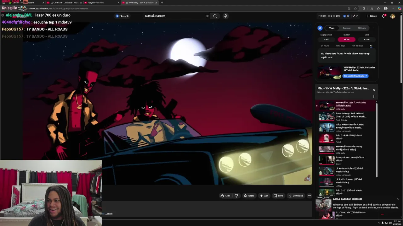
Task: Click the >100x Outlier badge
Action: pyautogui.click(x=347, y=40)
